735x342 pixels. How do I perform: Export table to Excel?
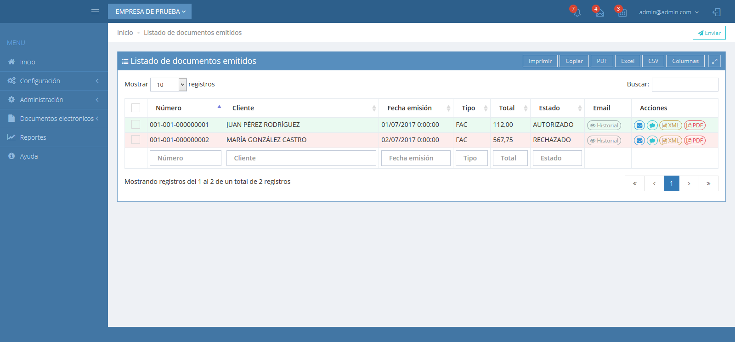click(x=628, y=61)
